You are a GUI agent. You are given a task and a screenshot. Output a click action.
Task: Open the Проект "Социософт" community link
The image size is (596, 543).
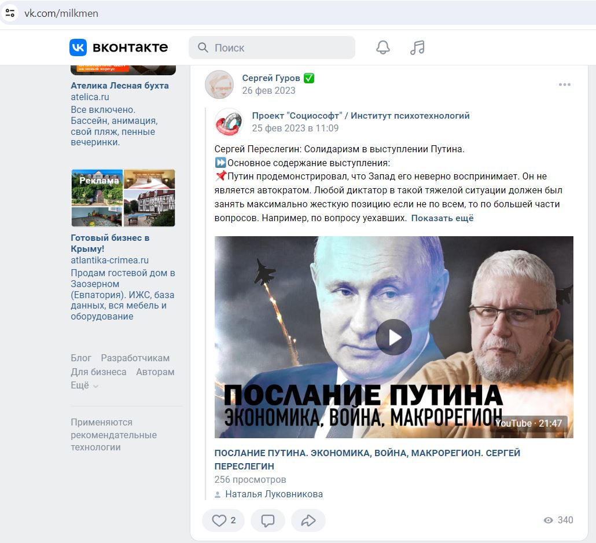point(360,116)
